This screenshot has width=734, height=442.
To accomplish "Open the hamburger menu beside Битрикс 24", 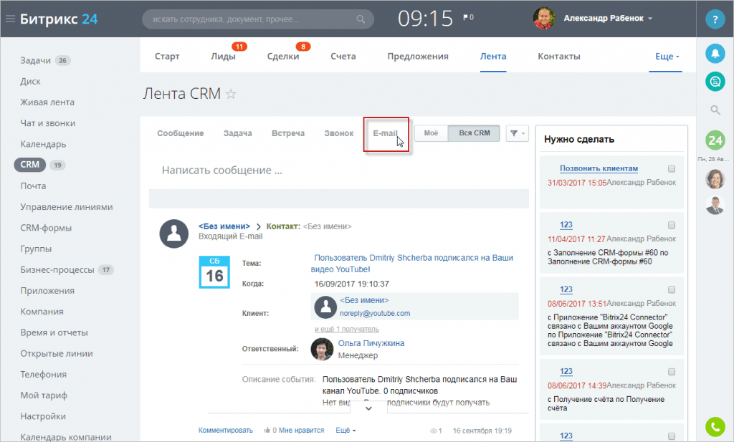I will tap(10, 19).
